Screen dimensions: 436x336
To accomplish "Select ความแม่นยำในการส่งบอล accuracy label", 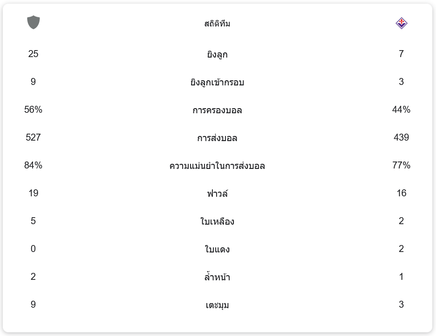I will point(217,166).
